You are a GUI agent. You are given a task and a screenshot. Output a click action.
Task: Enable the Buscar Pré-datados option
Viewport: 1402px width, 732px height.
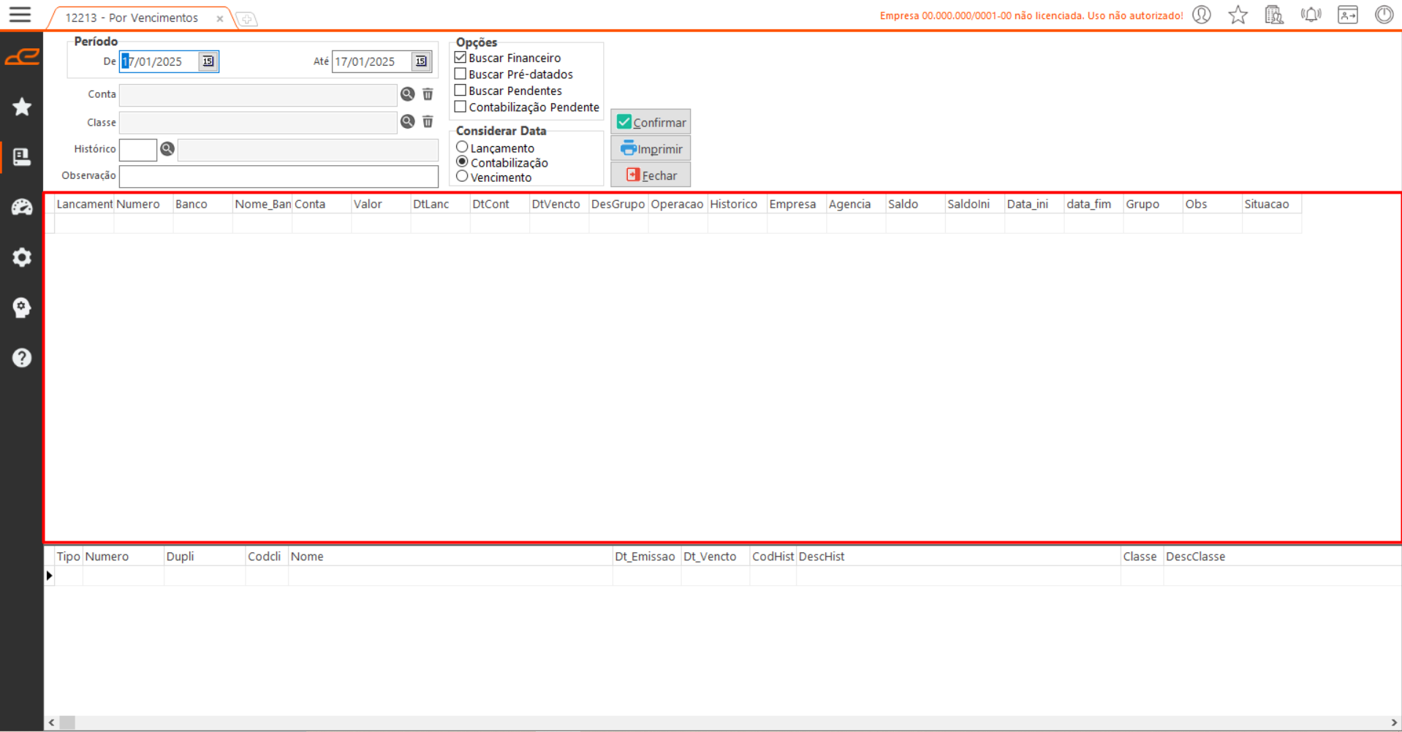coord(461,74)
